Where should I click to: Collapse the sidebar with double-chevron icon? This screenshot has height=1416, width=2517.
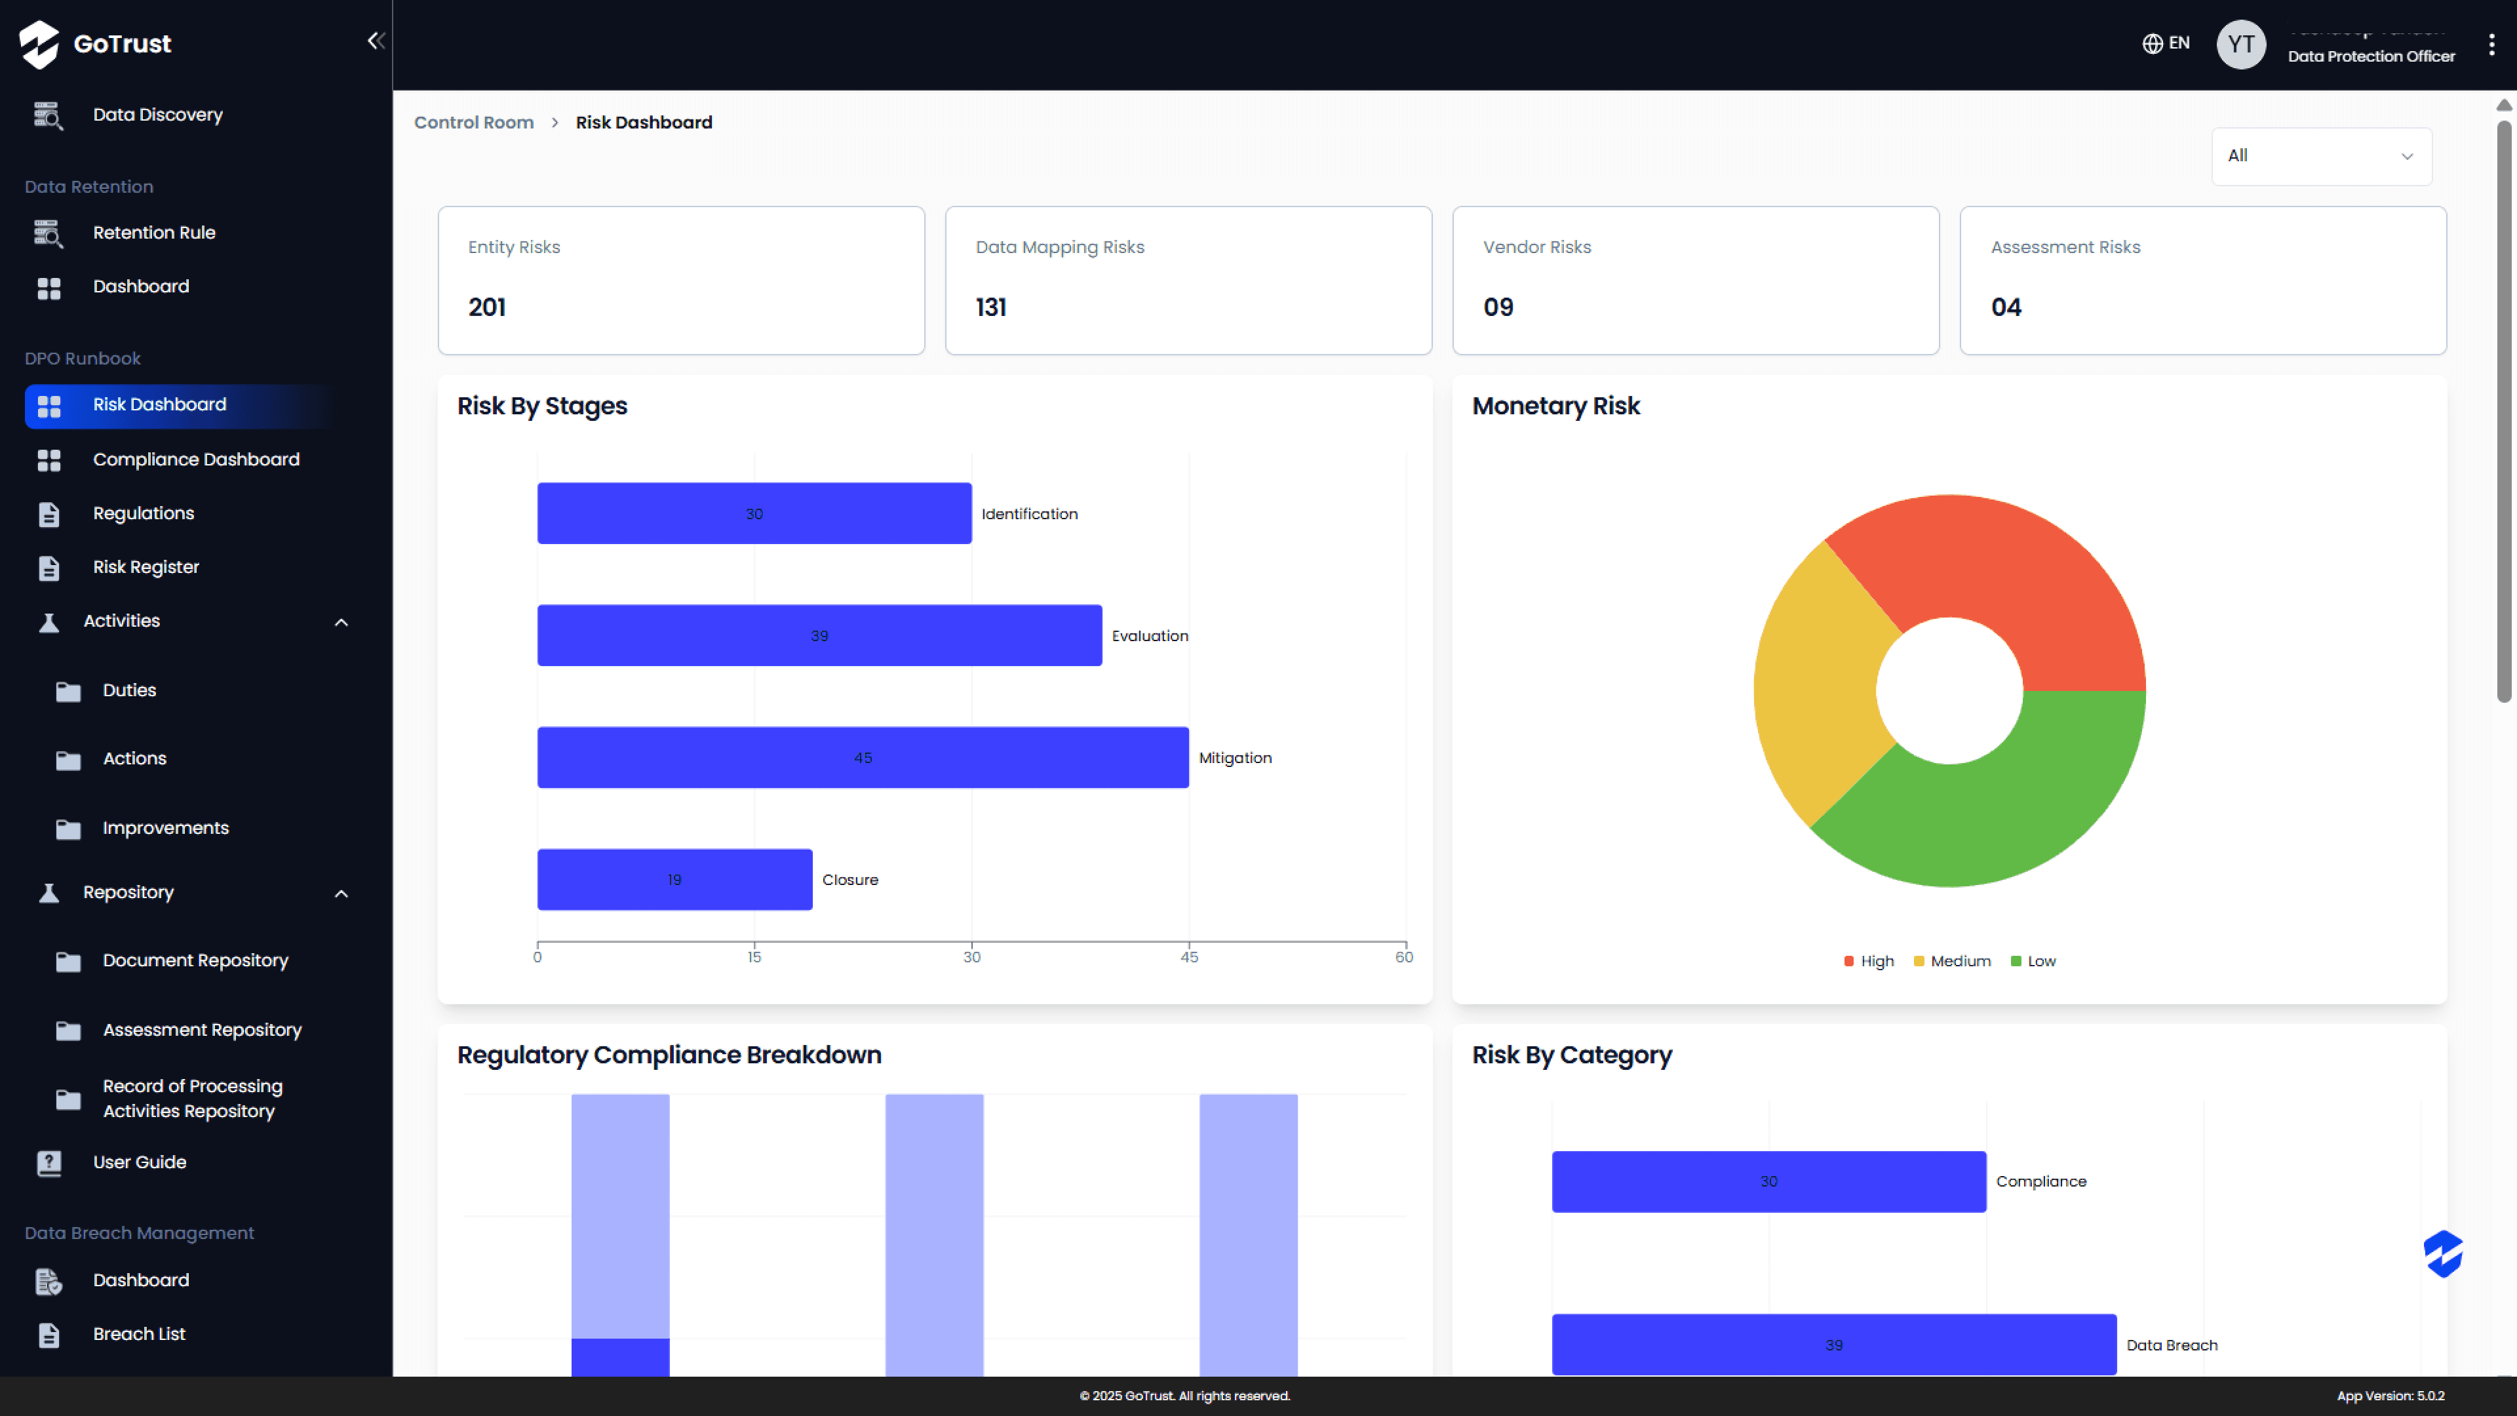pyautogui.click(x=375, y=41)
